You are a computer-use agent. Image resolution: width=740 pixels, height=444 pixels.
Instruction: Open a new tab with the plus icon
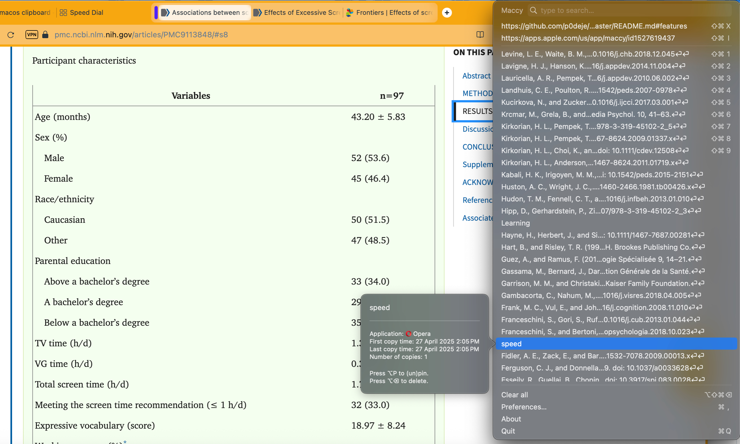click(x=447, y=13)
